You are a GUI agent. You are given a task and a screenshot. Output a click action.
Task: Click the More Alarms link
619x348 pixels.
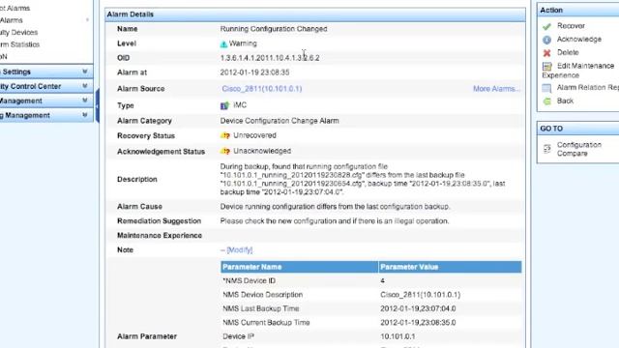[496, 89]
